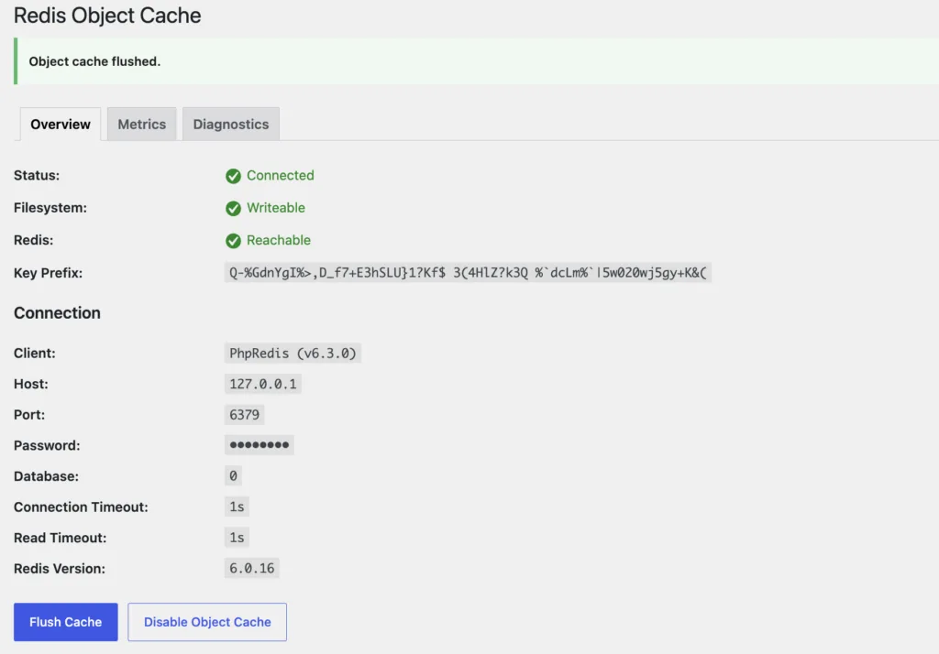Viewport: 939px width, 654px height.
Task: Click the Host: label
Action: (31, 384)
